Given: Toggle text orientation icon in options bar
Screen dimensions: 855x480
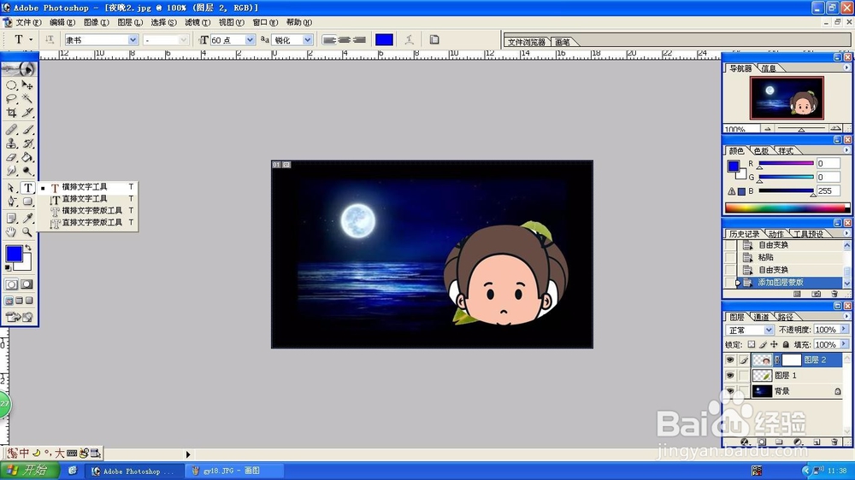Looking at the screenshot, I should pyautogui.click(x=50, y=39).
